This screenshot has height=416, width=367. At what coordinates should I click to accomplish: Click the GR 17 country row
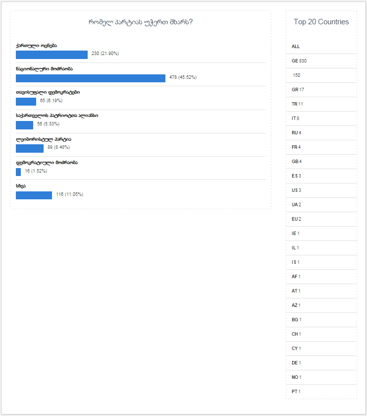298,90
